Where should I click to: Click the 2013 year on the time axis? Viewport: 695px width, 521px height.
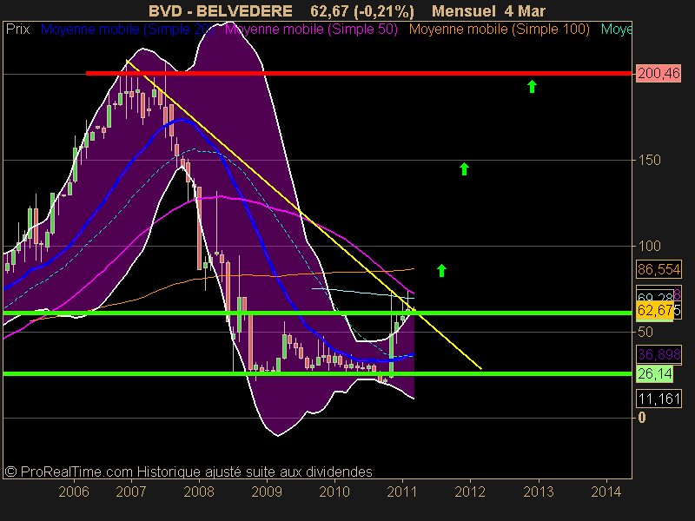point(539,491)
